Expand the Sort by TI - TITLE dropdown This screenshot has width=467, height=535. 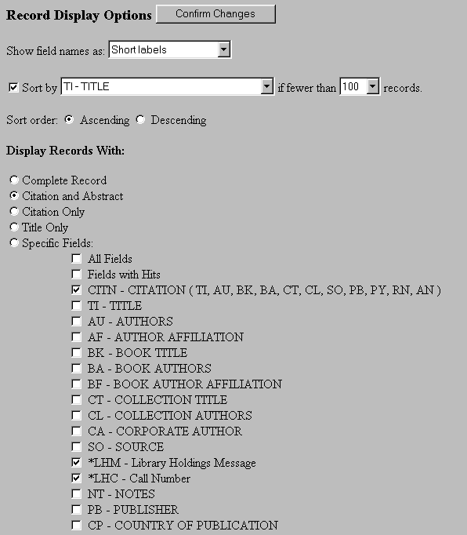click(x=168, y=86)
